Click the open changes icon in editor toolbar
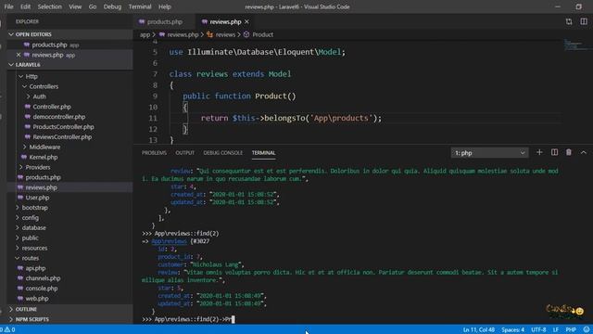Image resolution: width=593 pixels, height=334 pixels. tap(569, 22)
